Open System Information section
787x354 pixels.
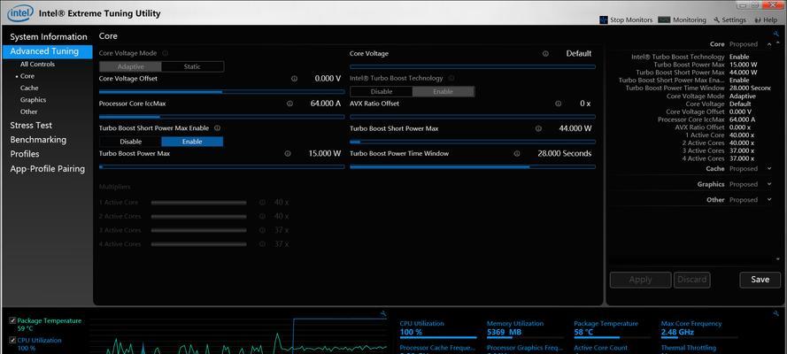coord(48,37)
